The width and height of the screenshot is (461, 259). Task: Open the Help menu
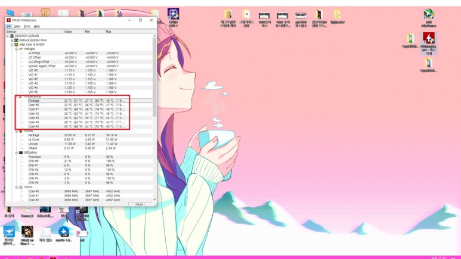37,26
